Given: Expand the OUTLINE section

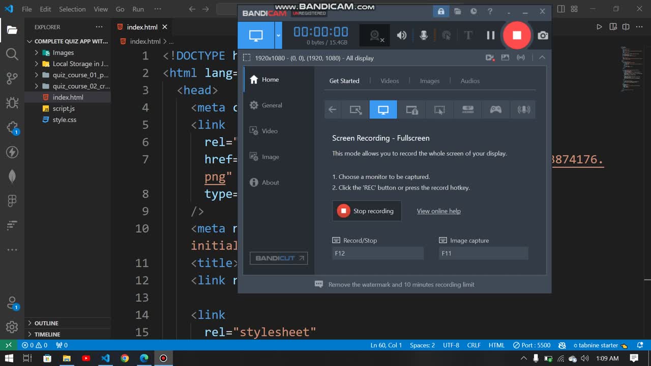Looking at the screenshot, I should (46, 323).
